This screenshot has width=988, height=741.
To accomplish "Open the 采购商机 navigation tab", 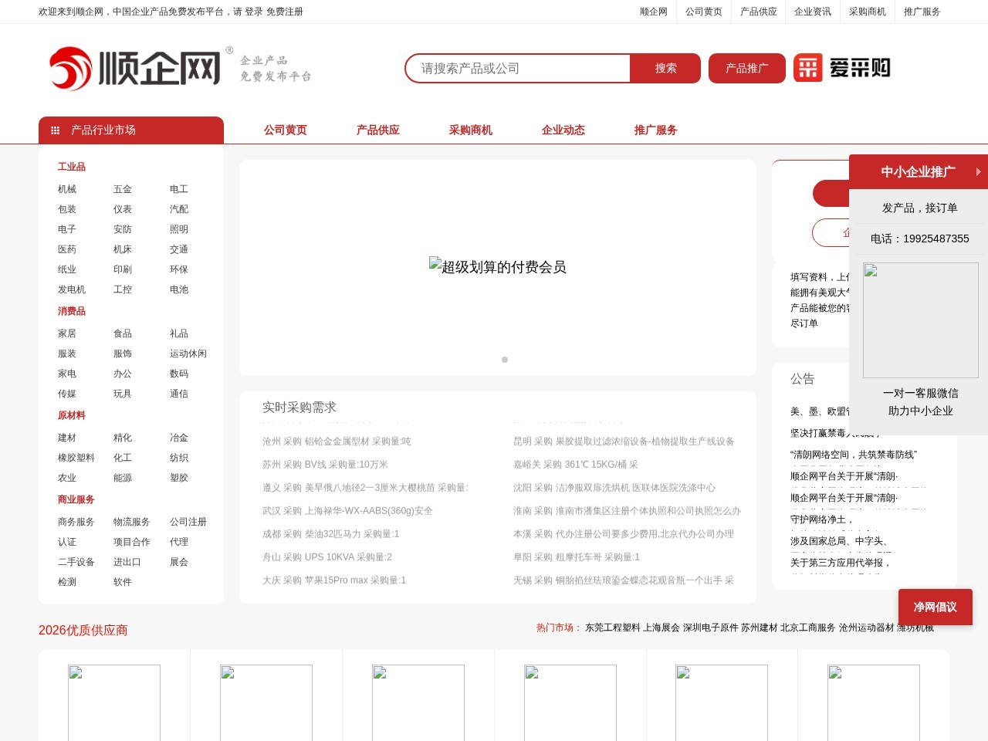I will pos(469,130).
